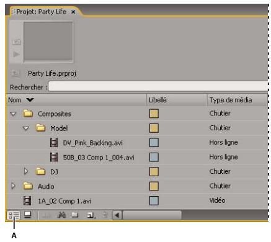Expand the Audio bin

(13, 186)
